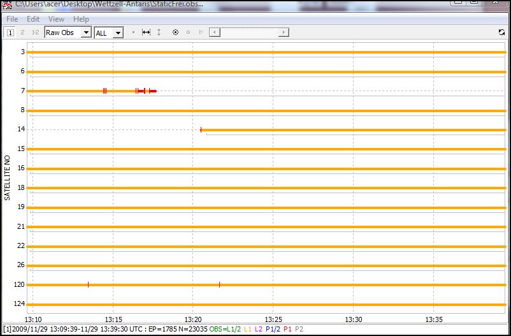Open the ALL satellite selection dropdown

coord(109,33)
